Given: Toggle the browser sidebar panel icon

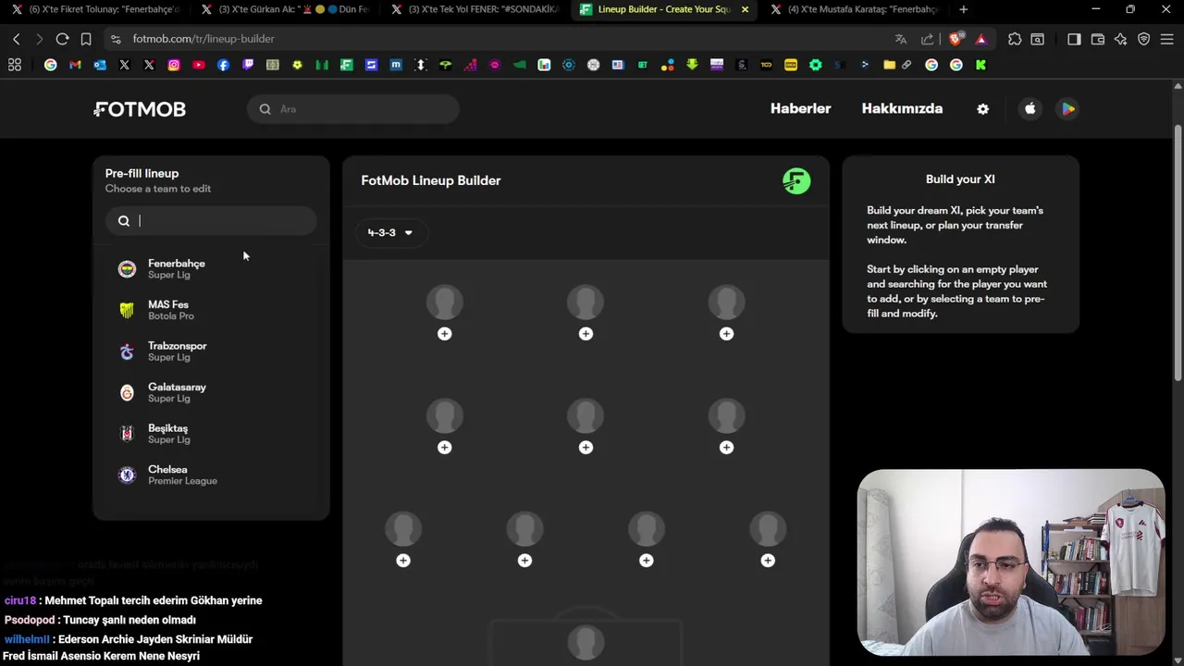Looking at the screenshot, I should point(1074,39).
